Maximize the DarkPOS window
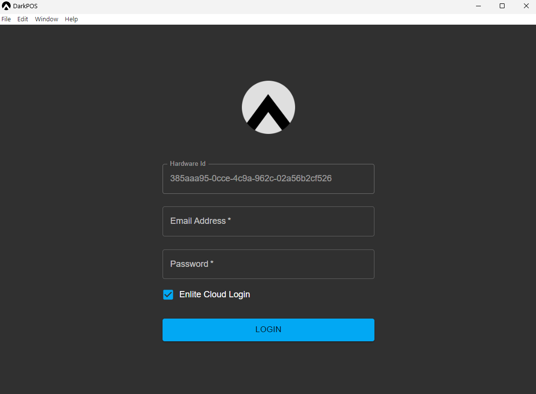This screenshot has width=536, height=394. point(502,6)
